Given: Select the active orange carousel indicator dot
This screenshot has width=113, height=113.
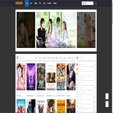Looking at the screenshot, I should click(49, 49).
